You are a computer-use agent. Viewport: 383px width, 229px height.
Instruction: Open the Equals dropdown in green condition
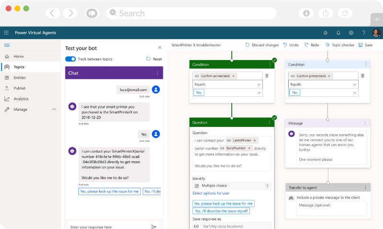[x=227, y=84]
